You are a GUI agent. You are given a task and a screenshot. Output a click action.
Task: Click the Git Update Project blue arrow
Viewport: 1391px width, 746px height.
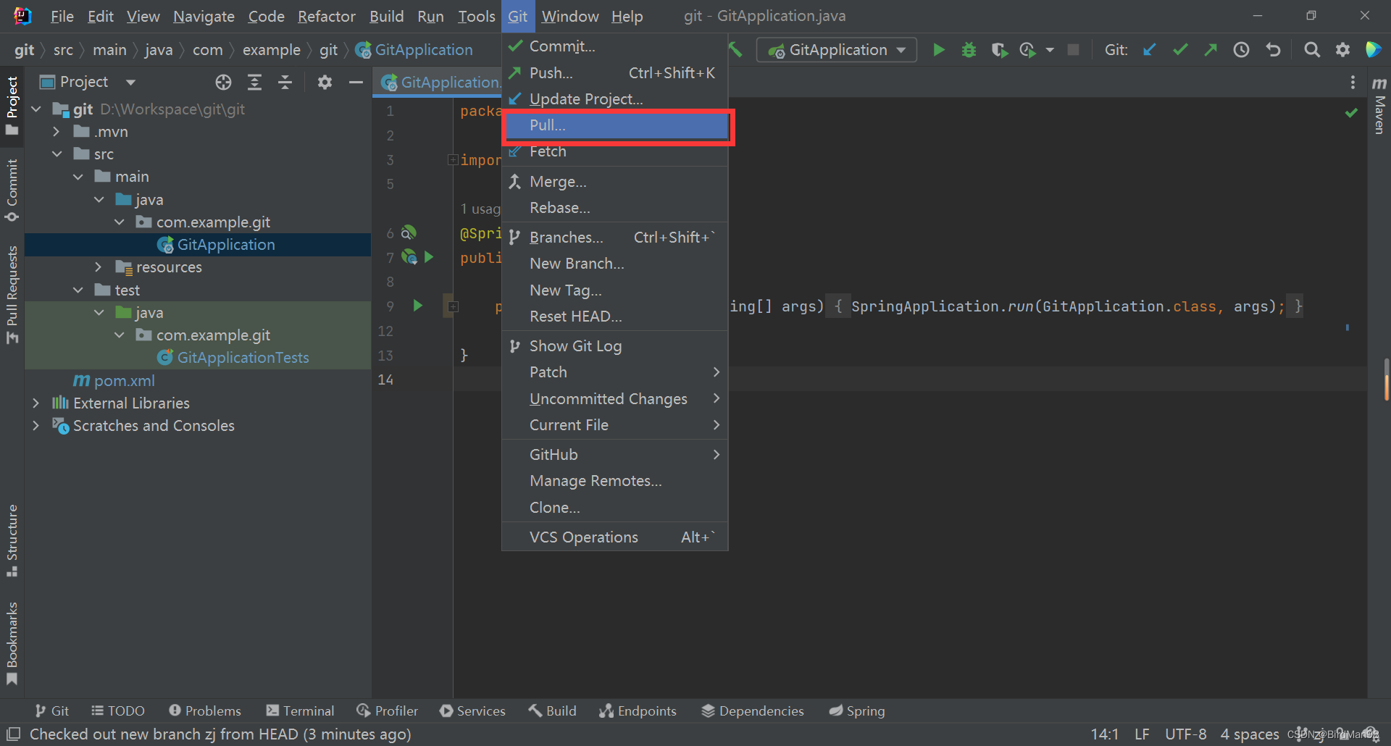point(1149,50)
